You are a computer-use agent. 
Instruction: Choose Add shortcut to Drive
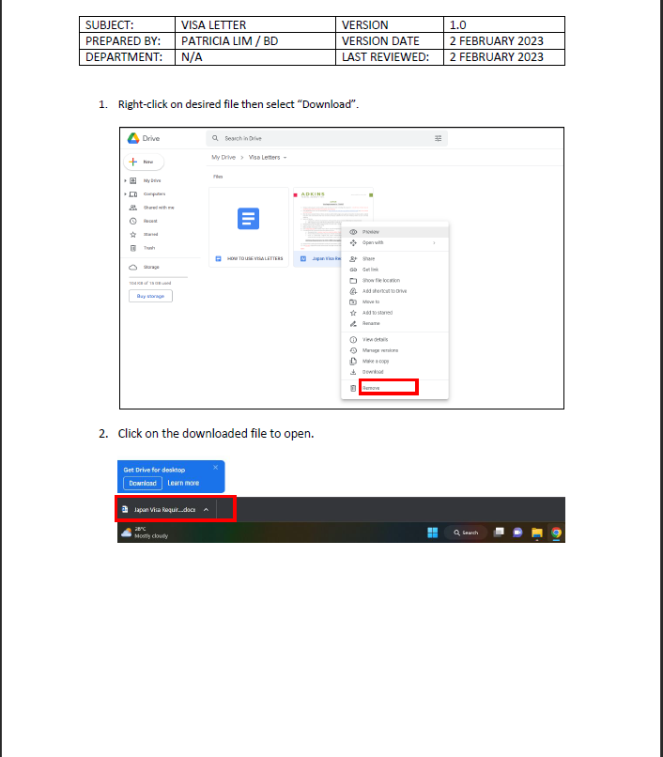[x=395, y=291]
